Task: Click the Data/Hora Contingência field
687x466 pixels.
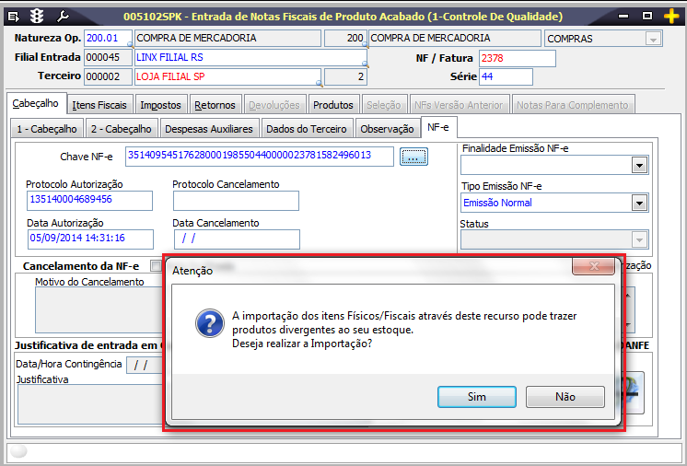Action: point(145,365)
